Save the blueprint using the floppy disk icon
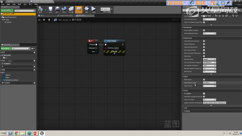This screenshot has height=136, width=242. point(50,10)
